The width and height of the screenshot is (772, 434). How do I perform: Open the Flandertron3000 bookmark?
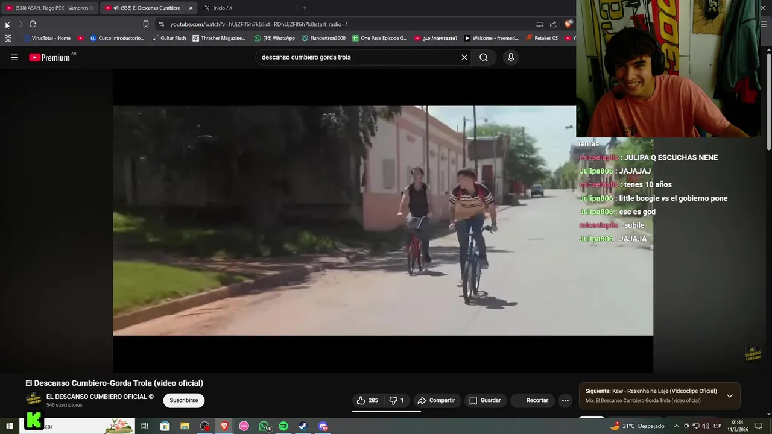pos(323,38)
